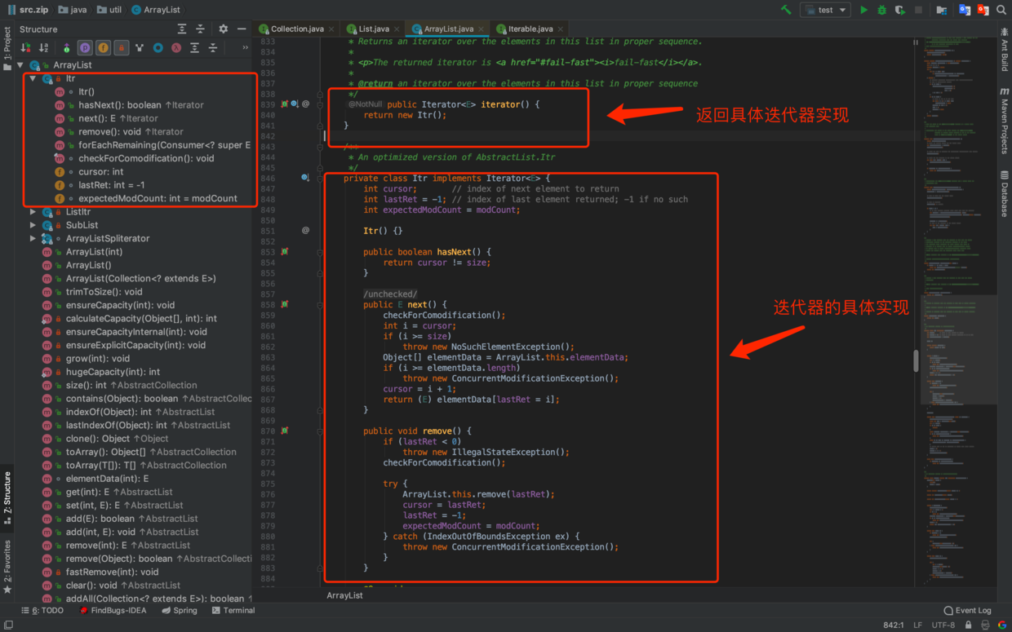Click the cursor position 842:1 in status bar
1012x632 pixels.
tap(893, 625)
